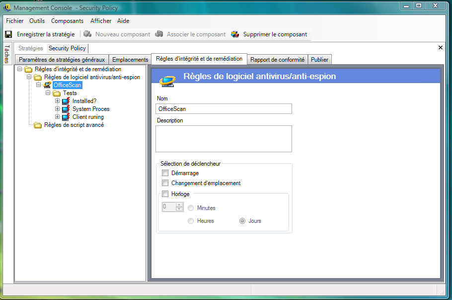This screenshot has width=452, height=300.
Task: Open the Outils menu
Action: 37,21
